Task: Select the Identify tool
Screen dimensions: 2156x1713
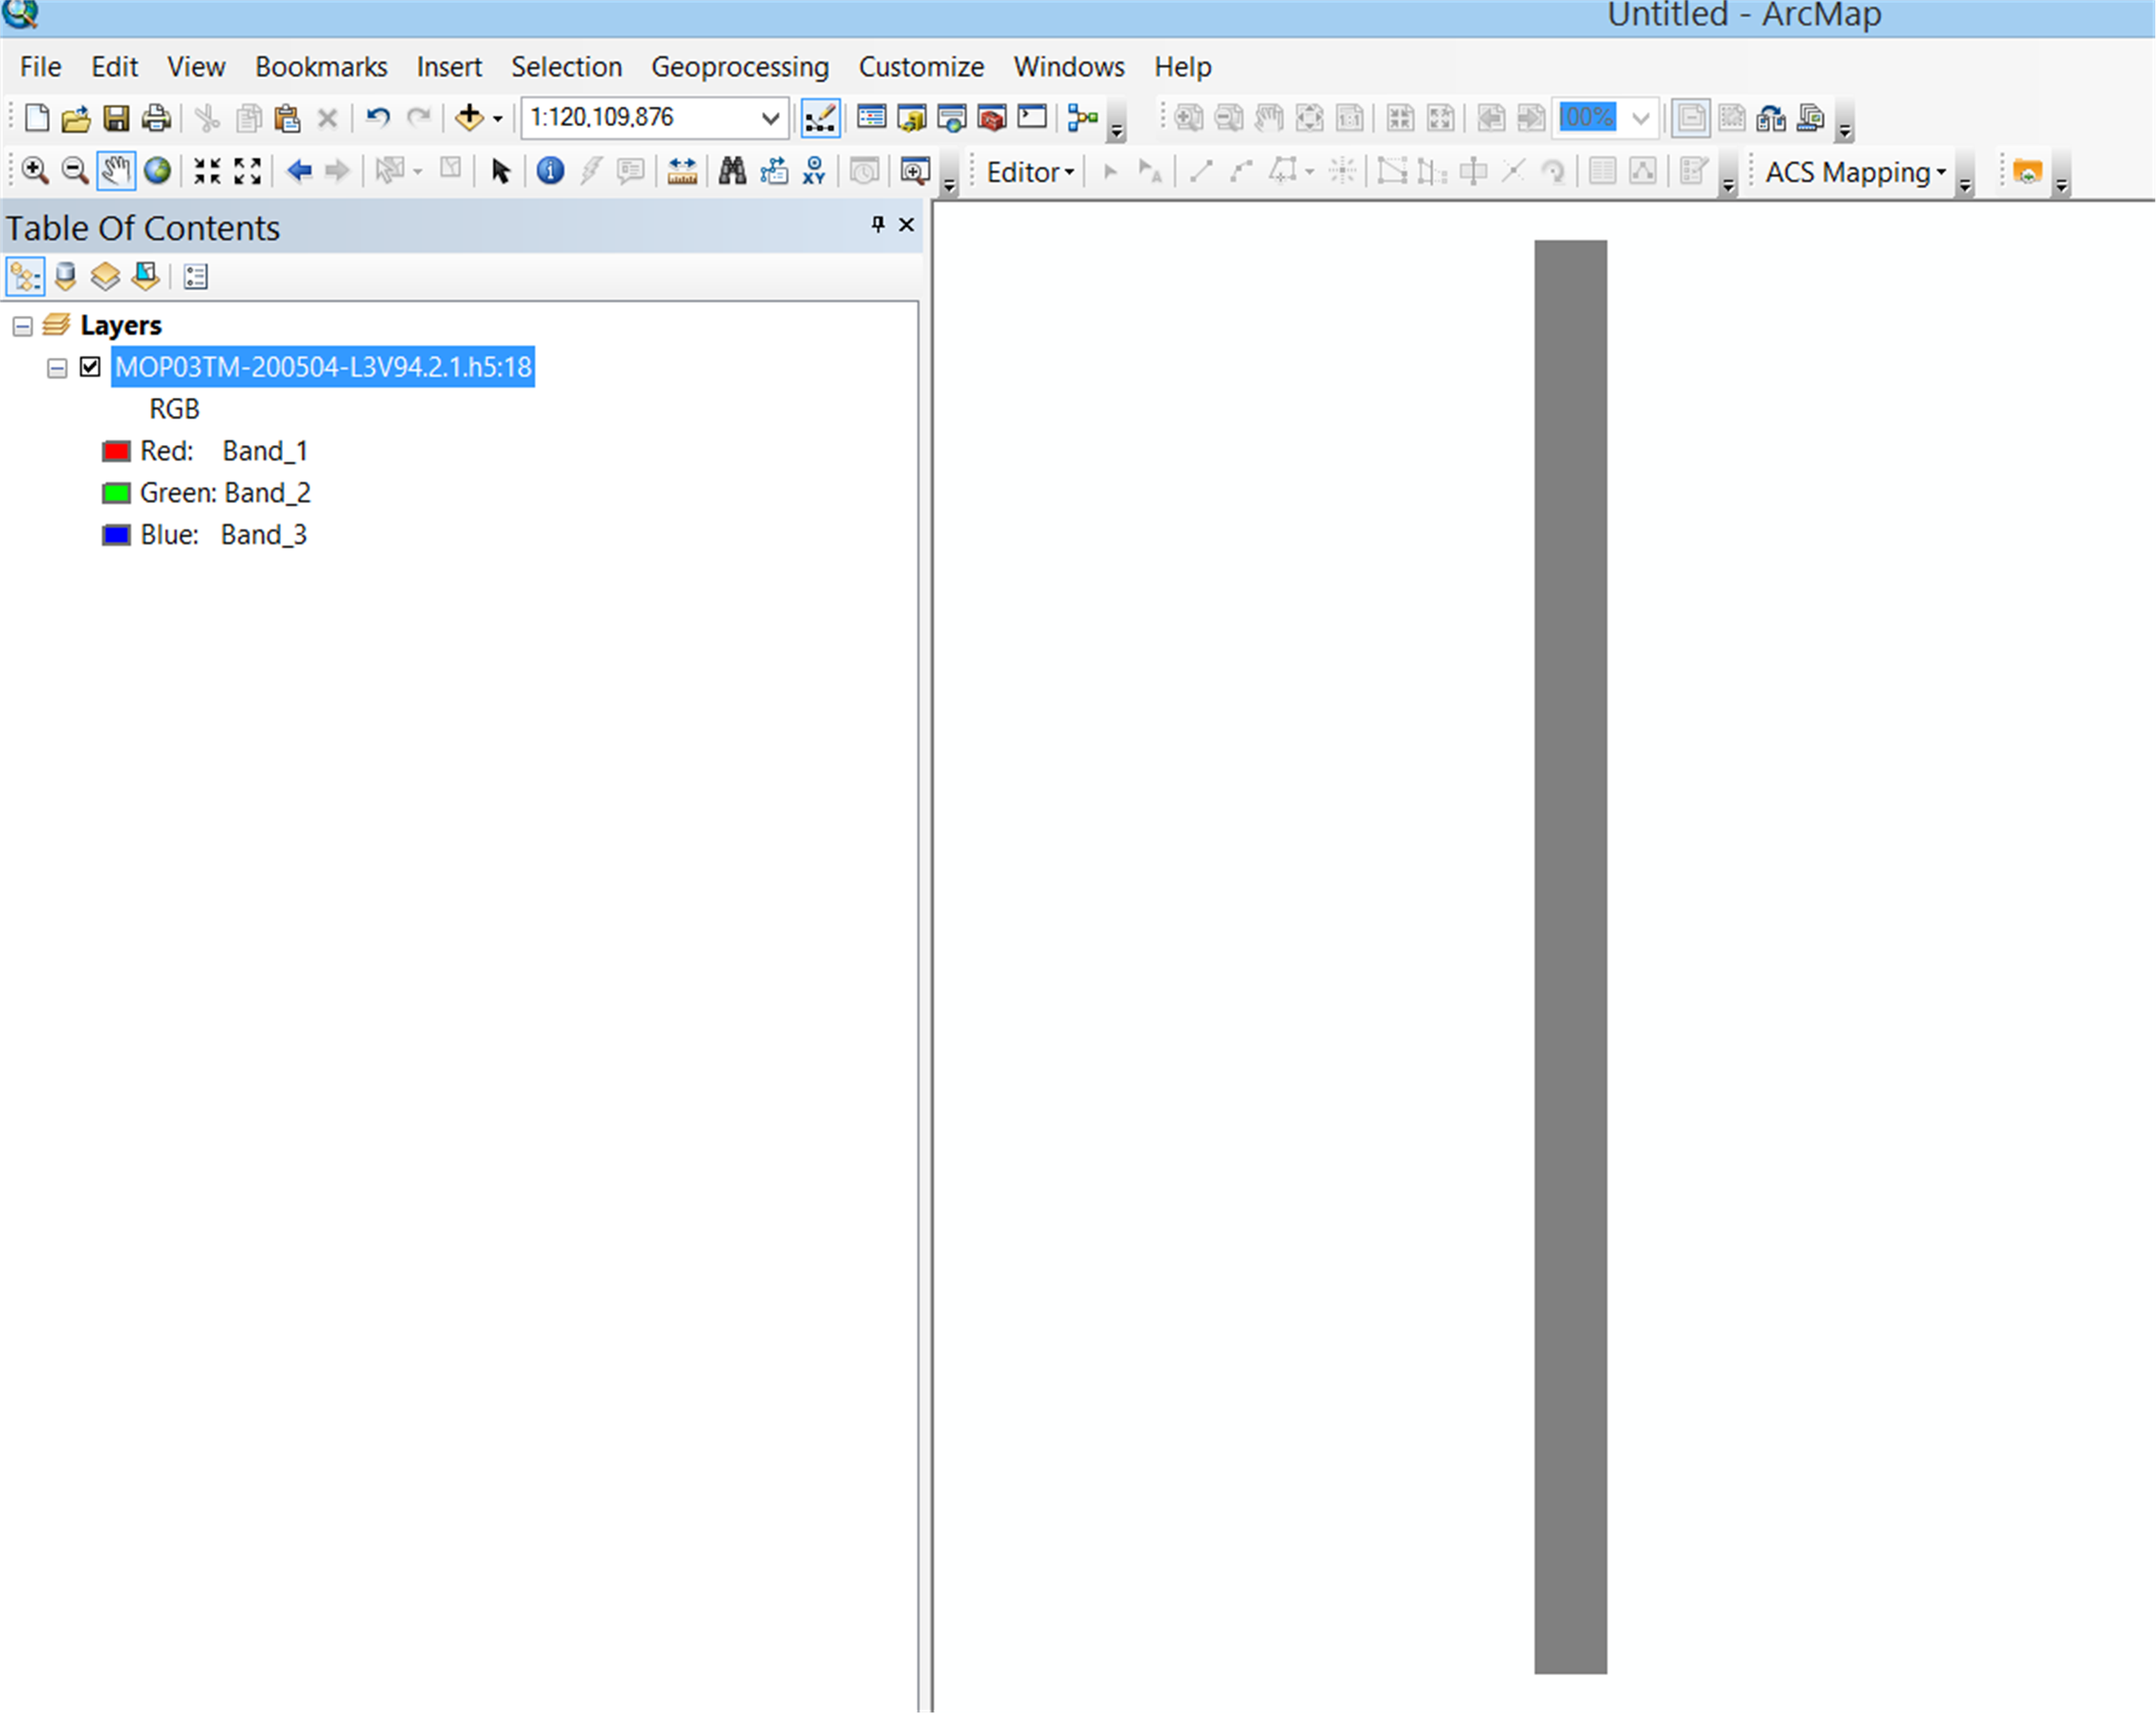Action: 550,171
